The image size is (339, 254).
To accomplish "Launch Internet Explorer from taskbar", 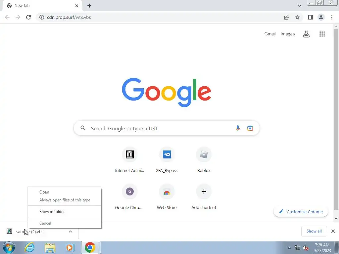I will point(29,247).
